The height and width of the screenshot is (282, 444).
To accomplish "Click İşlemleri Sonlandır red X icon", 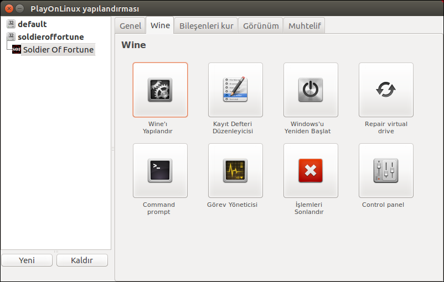I will [x=311, y=170].
